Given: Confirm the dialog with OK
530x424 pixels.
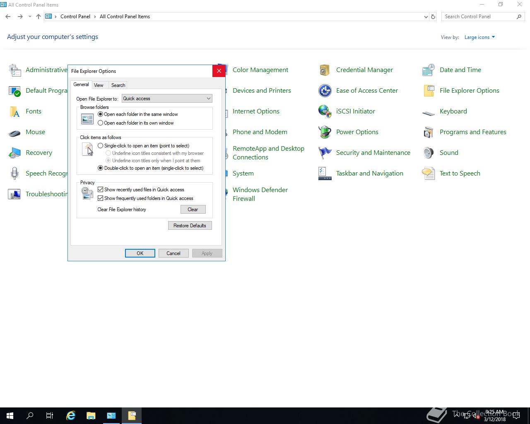Looking at the screenshot, I should (140, 253).
